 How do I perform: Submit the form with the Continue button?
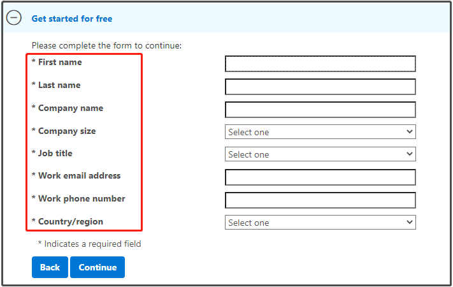[x=97, y=267]
